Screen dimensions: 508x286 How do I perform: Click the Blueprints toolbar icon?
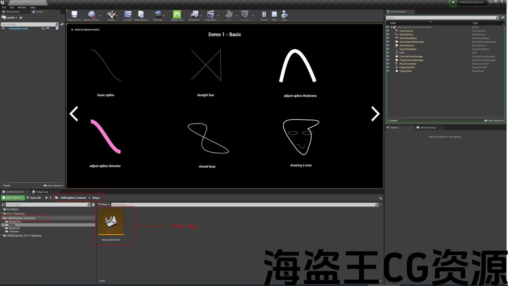194,15
